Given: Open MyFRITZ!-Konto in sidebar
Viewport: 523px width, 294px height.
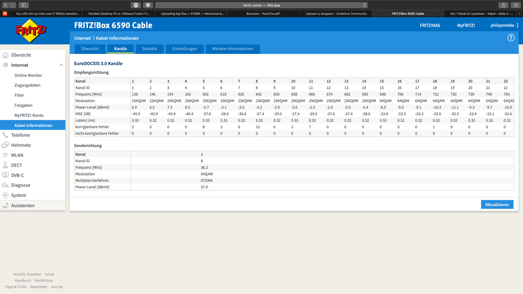Looking at the screenshot, I should click(29, 115).
